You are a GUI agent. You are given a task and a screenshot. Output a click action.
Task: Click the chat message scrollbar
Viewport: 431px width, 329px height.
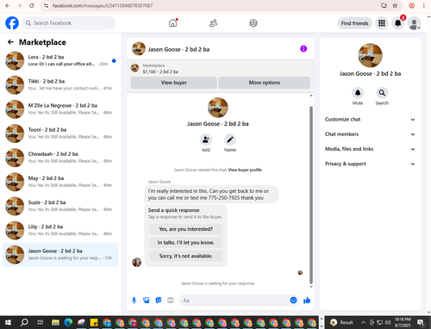click(311, 196)
